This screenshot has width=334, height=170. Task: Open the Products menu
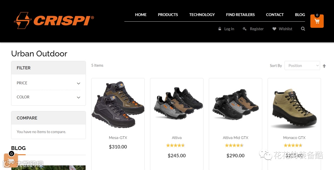click(168, 15)
